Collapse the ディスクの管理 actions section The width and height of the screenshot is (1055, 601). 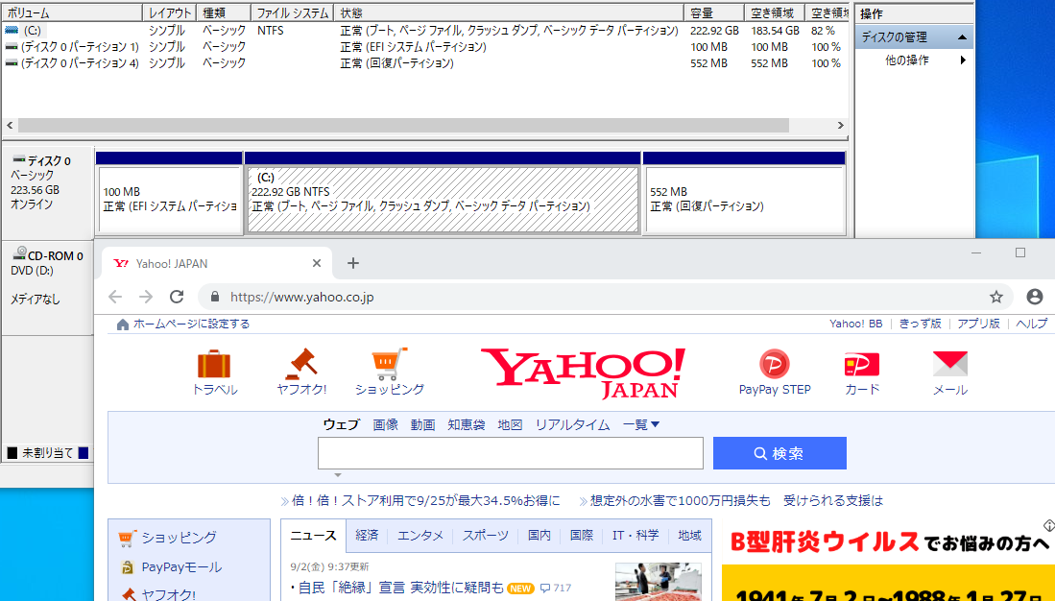[x=962, y=37]
